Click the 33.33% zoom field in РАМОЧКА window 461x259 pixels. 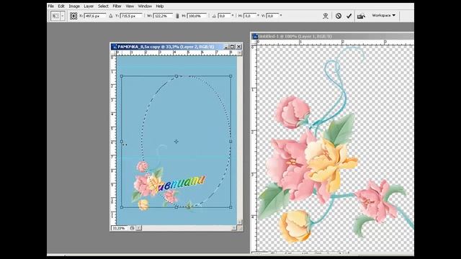pos(120,228)
